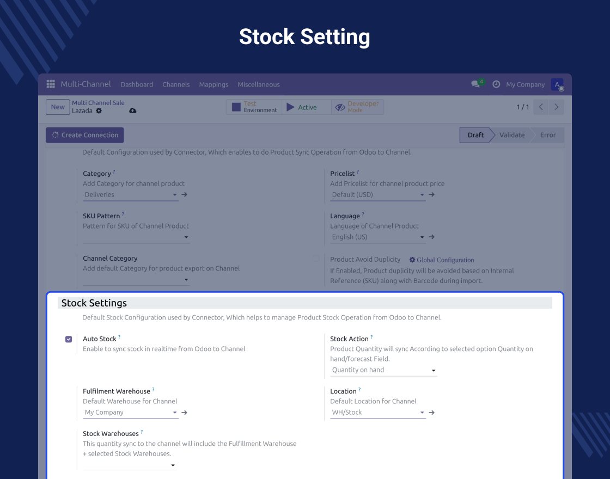
Task: Show help tooltip for Location
Action: point(359,389)
